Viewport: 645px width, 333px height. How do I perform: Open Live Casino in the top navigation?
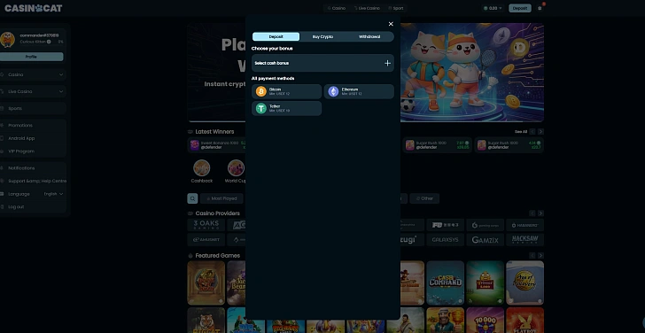coord(367,8)
